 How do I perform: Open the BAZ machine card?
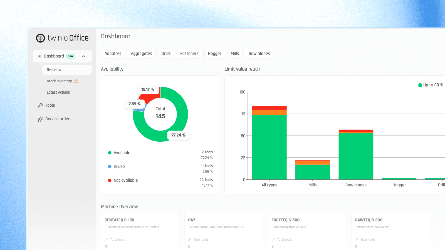point(224,232)
